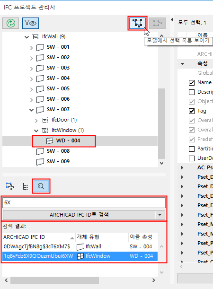The image size is (213, 289).
Task: Check the Description attribute checkbox
Action: (x=192, y=92)
